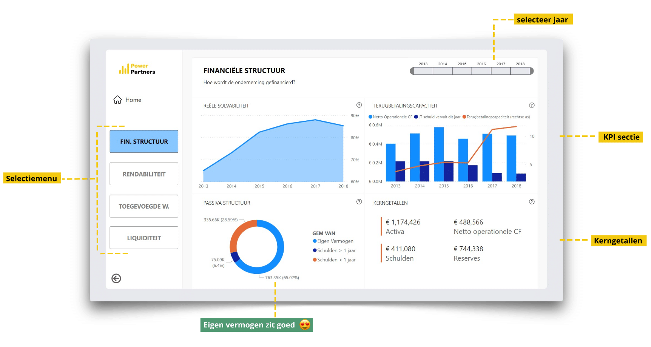The image size is (651, 347).
Task: Click LT schuld vervalt dit jaar legend
Action: (437, 117)
